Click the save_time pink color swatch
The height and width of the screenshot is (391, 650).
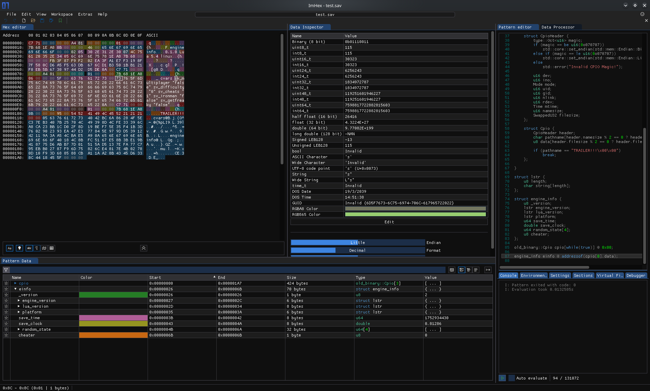tap(113, 318)
